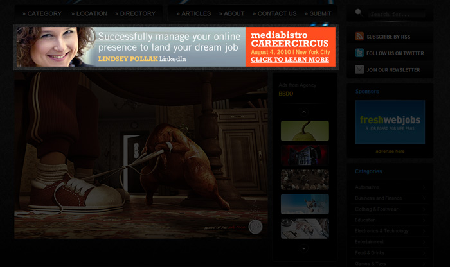Image resolution: width=450 pixels, height=267 pixels.
Task: Click the chevron beside Clothing & Footwear
Action: (x=424, y=209)
